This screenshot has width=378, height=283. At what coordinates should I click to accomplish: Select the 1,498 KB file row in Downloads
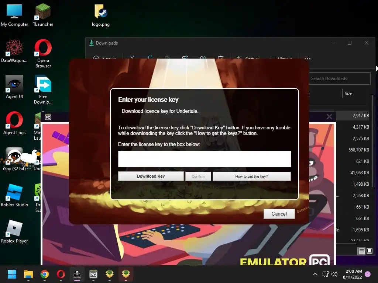tap(353, 184)
